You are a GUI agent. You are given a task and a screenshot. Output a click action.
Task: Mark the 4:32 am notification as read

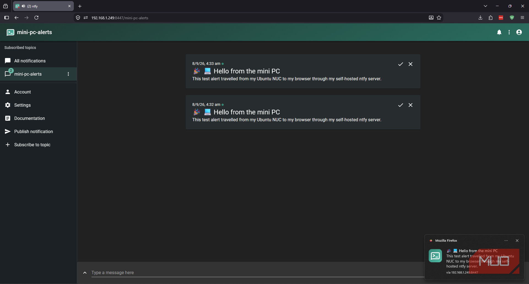pyautogui.click(x=401, y=105)
